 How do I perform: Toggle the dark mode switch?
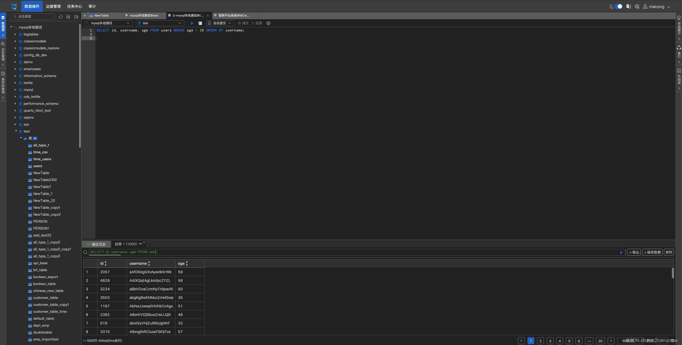618,6
